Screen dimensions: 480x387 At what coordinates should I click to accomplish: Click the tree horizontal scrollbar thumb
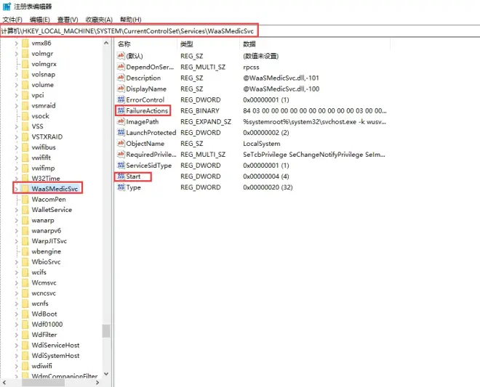[43, 383]
